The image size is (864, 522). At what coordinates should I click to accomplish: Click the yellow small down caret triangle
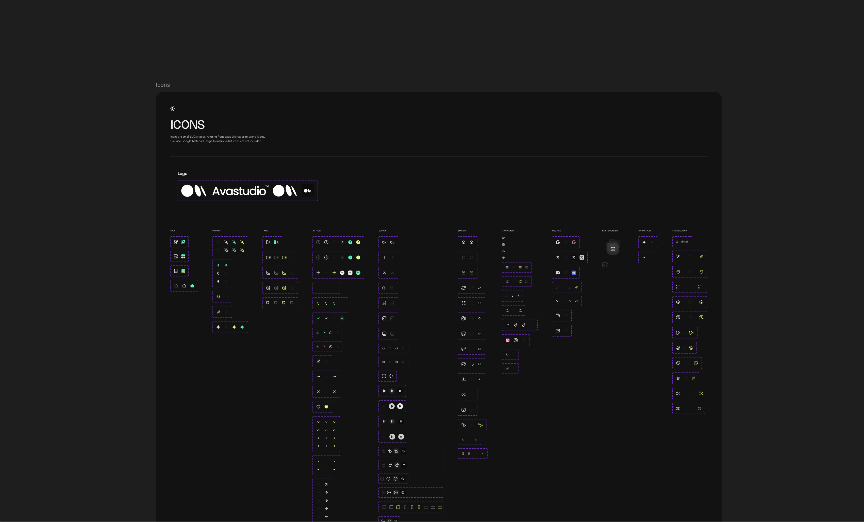click(334, 461)
